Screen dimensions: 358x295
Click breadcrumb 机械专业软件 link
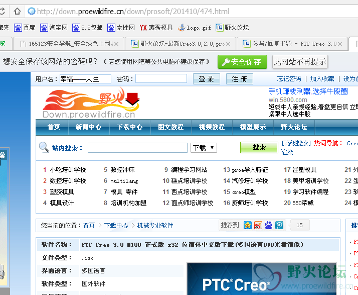pos(155,226)
